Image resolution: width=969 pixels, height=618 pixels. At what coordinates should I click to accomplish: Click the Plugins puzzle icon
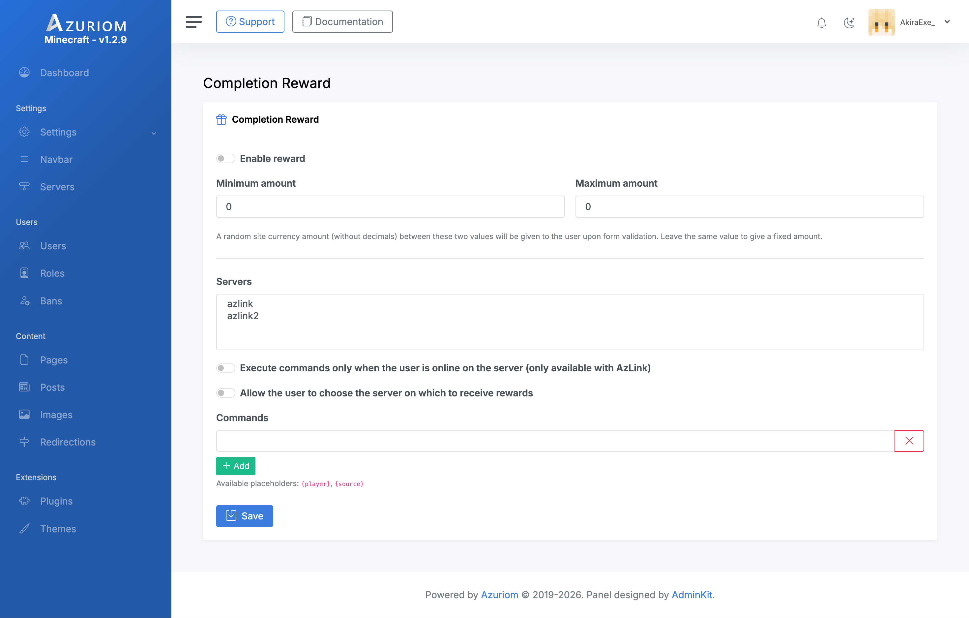[x=24, y=501]
